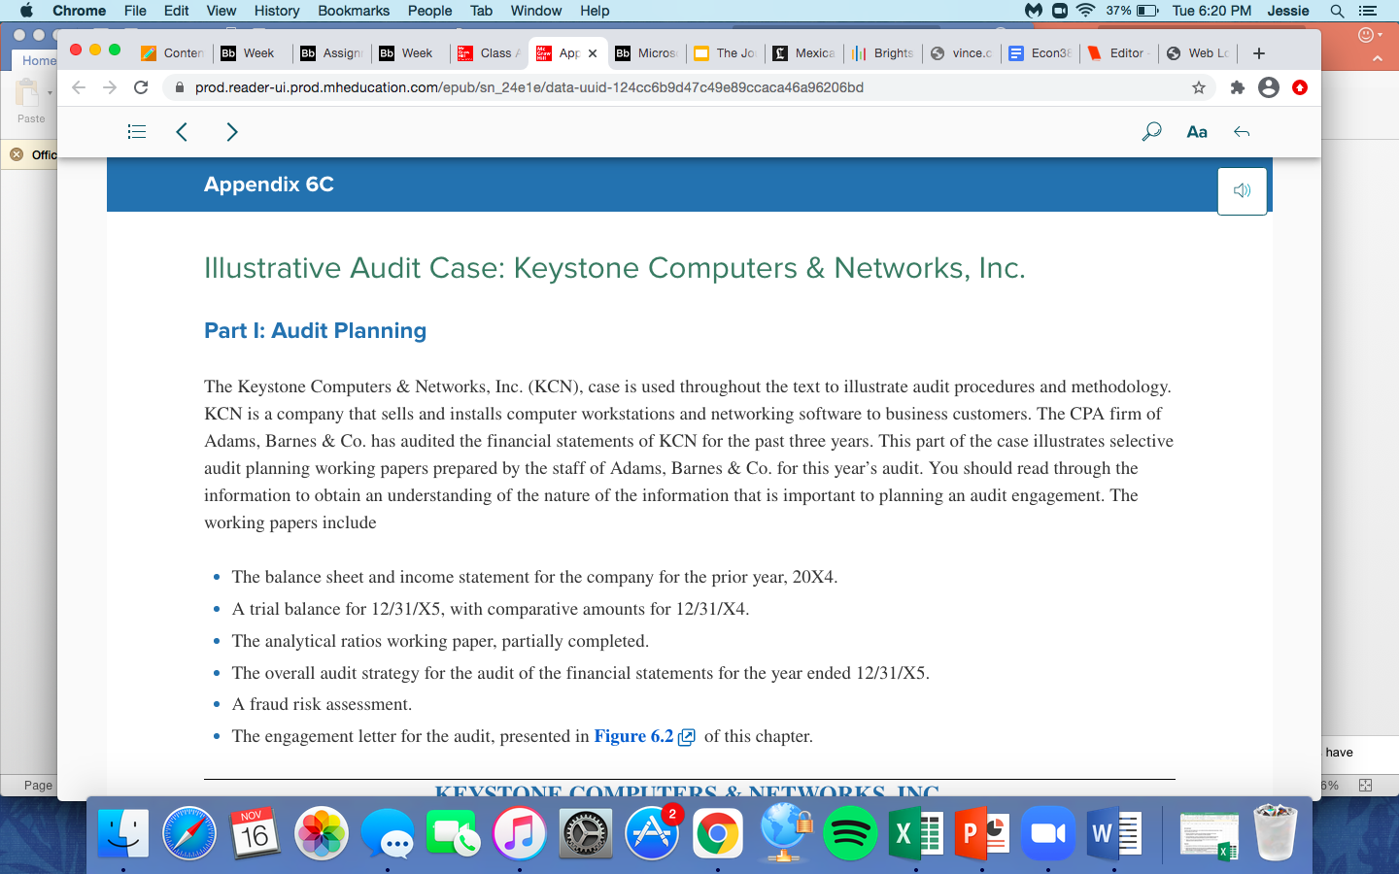Open the eBook search magnifier
1399x874 pixels.
(x=1151, y=131)
